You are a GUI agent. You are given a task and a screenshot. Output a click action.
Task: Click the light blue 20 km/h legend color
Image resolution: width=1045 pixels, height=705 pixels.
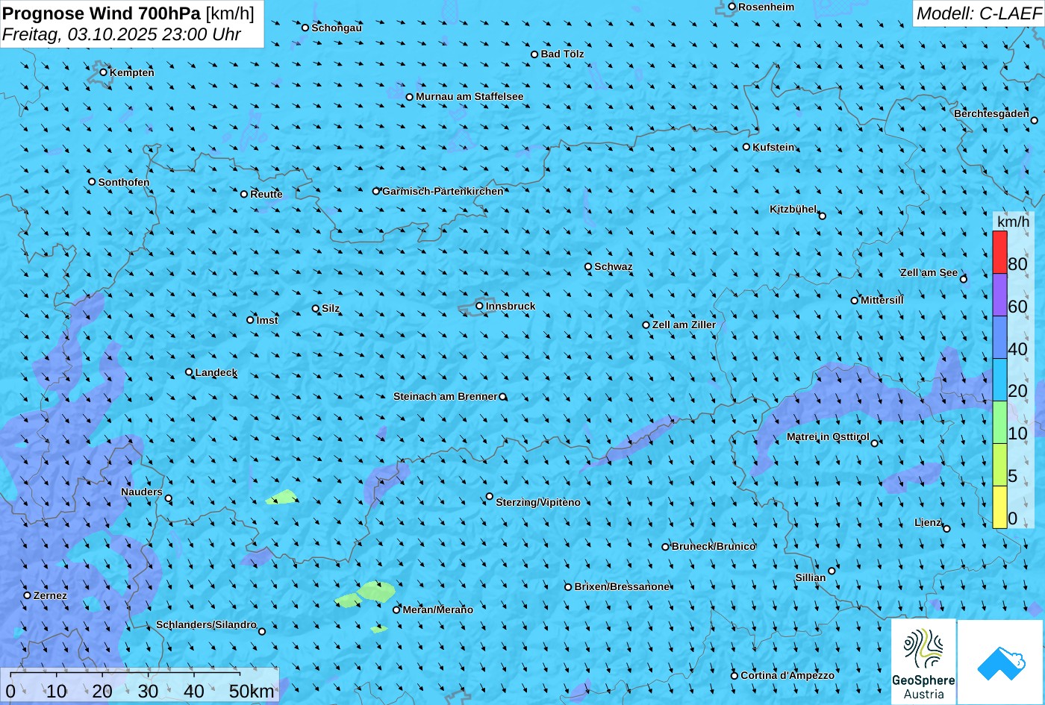(999, 380)
